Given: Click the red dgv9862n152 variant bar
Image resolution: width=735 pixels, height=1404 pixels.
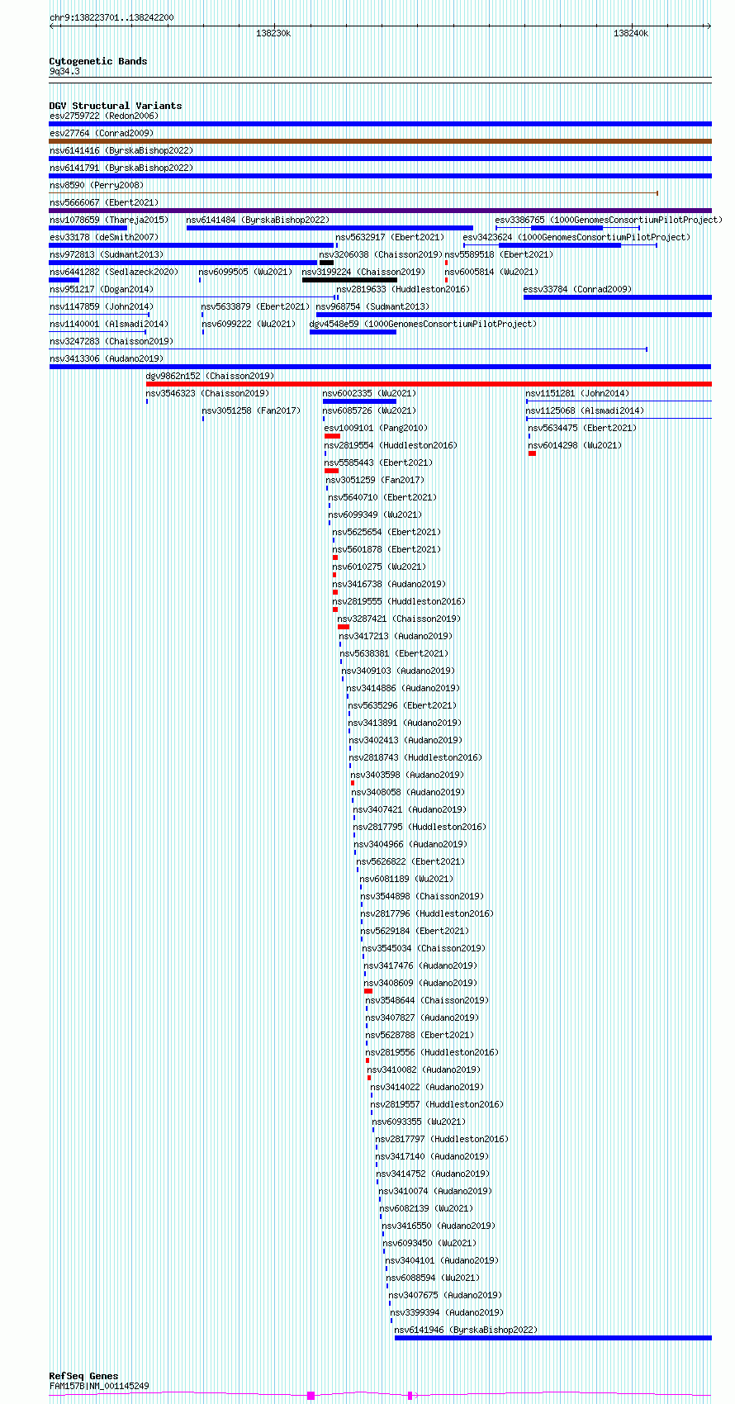Looking at the screenshot, I should pos(429,384).
